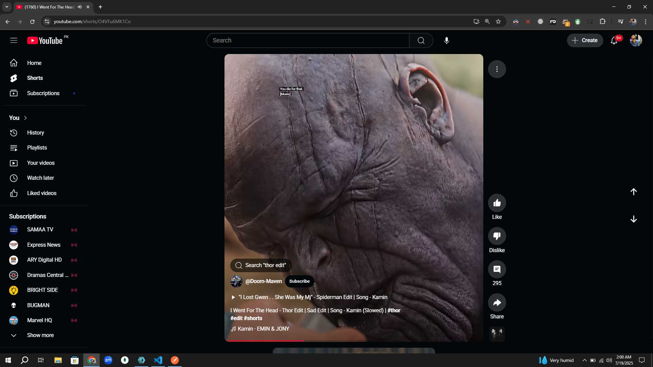Screen dimensions: 653x367
Task: Expand hidden system tray icons
Action: pyautogui.click(x=584, y=360)
